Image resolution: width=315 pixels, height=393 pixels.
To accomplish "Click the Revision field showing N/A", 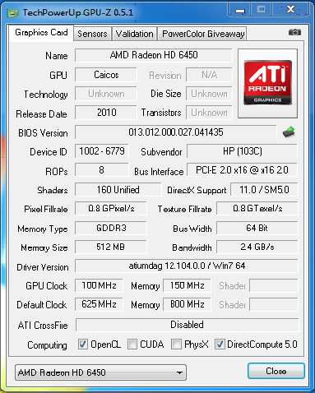I will (x=209, y=75).
